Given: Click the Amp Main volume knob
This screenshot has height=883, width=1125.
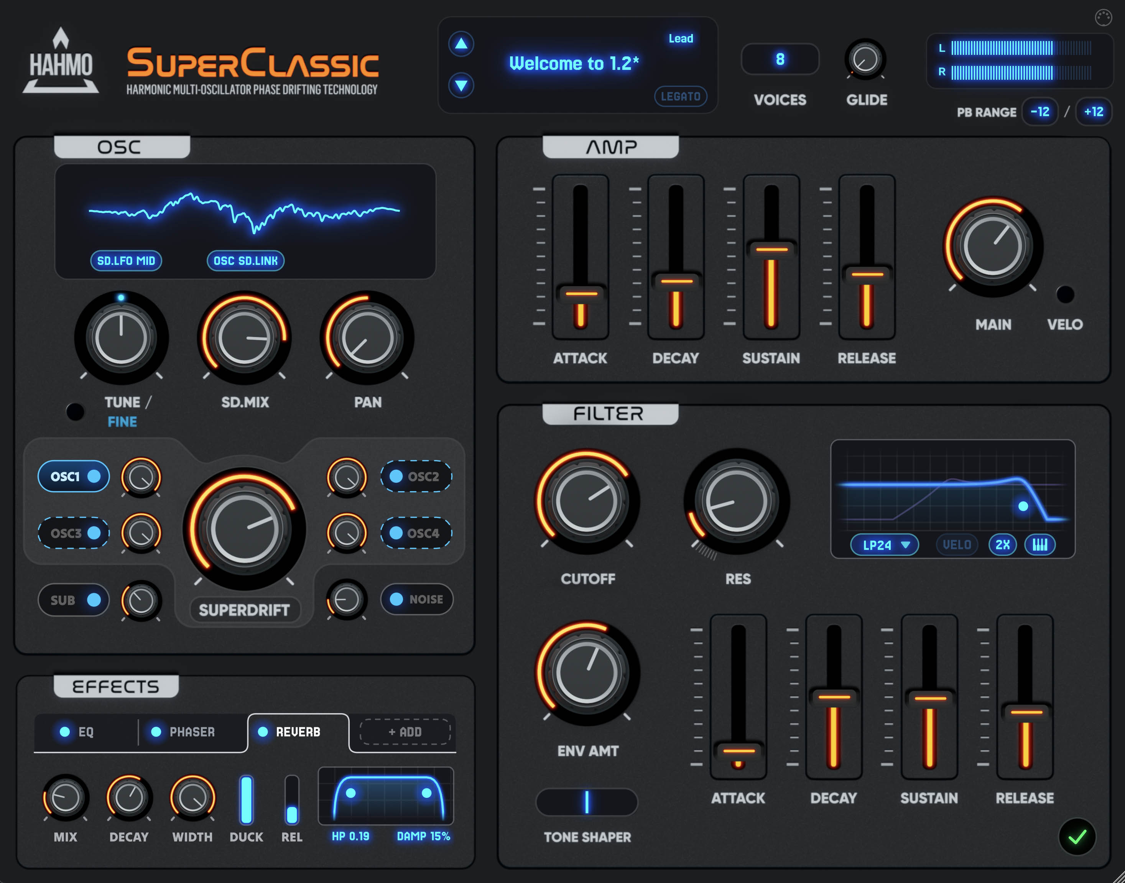Looking at the screenshot, I should (993, 247).
